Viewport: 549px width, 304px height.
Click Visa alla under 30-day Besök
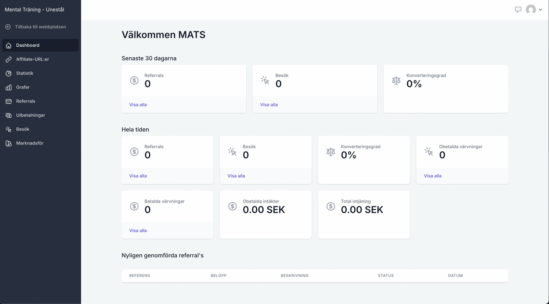[269, 105]
